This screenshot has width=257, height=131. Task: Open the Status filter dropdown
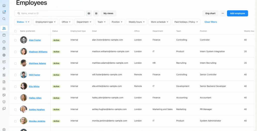[x=23, y=22]
